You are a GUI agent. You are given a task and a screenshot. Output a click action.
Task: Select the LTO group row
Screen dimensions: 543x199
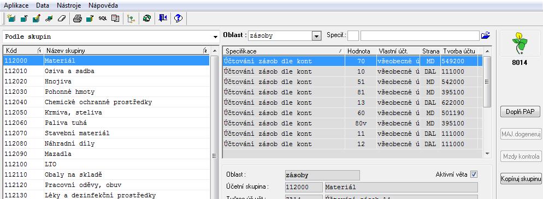107,165
